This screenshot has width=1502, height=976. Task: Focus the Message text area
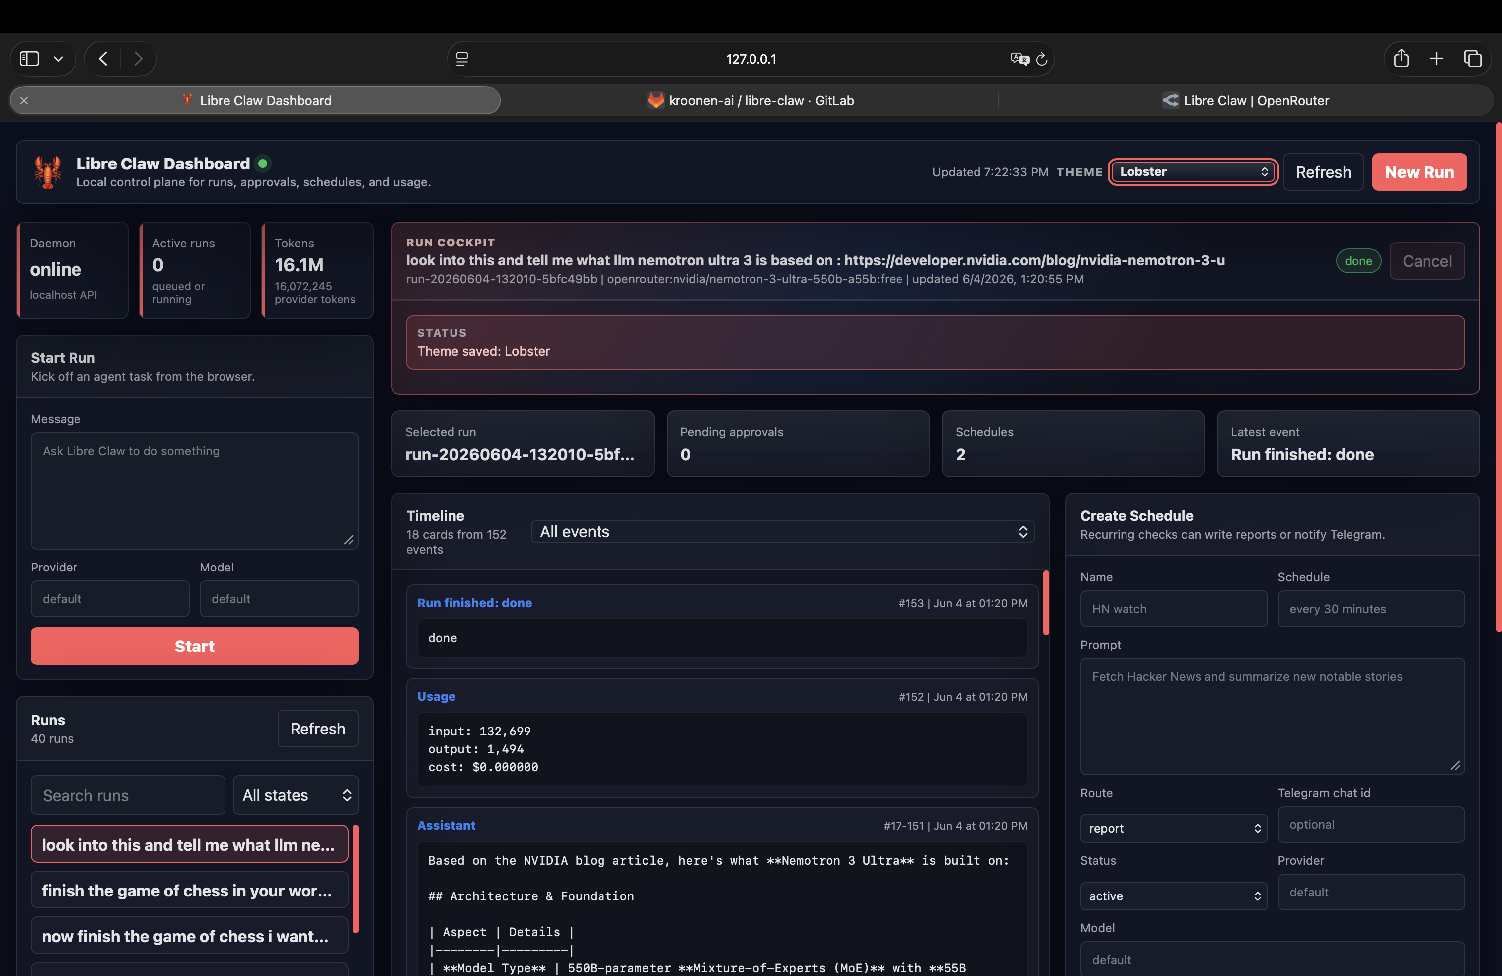[x=194, y=490]
